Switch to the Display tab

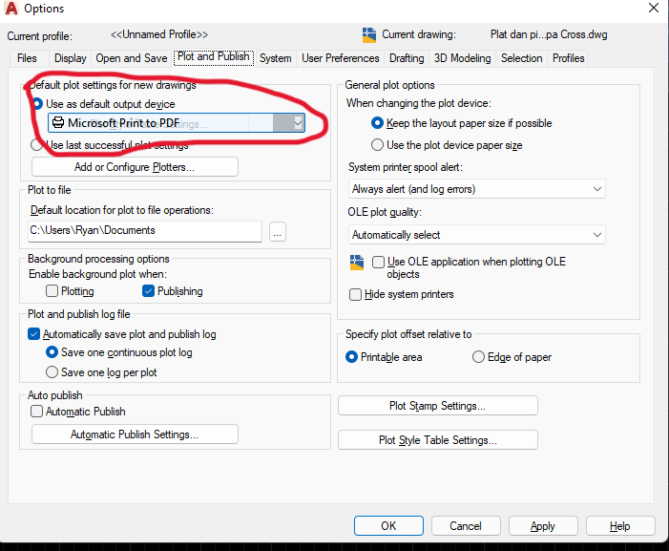71,58
